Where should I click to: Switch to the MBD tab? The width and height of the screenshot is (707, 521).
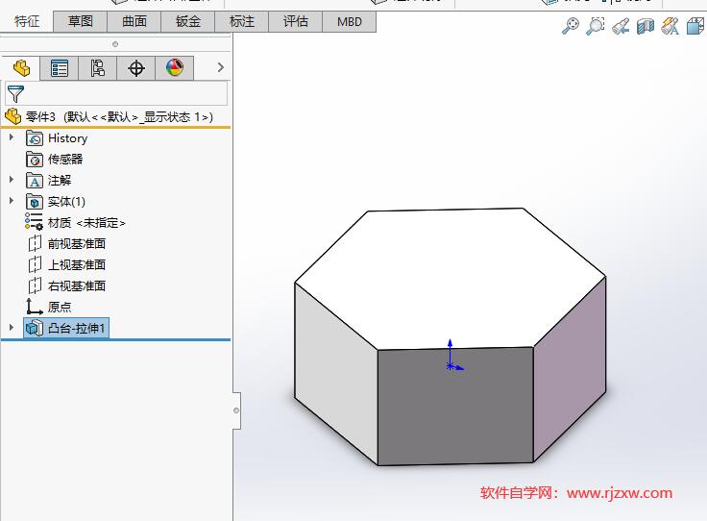pos(350,22)
